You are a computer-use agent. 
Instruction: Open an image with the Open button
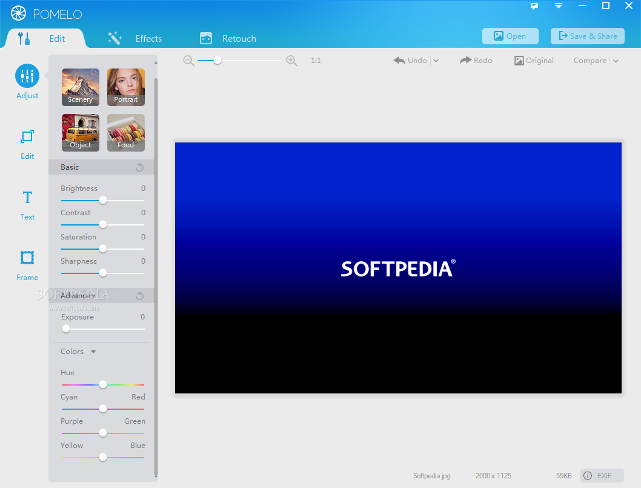click(510, 36)
